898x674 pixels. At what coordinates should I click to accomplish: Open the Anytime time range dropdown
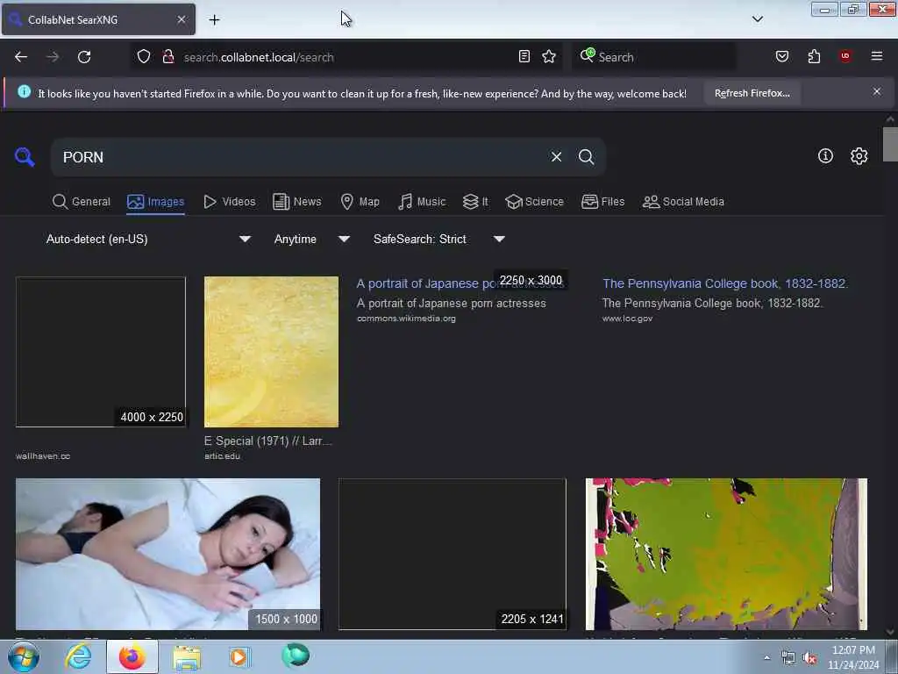point(311,239)
